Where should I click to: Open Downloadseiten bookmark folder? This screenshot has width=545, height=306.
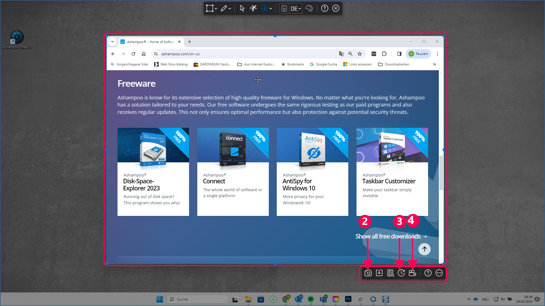(x=394, y=64)
